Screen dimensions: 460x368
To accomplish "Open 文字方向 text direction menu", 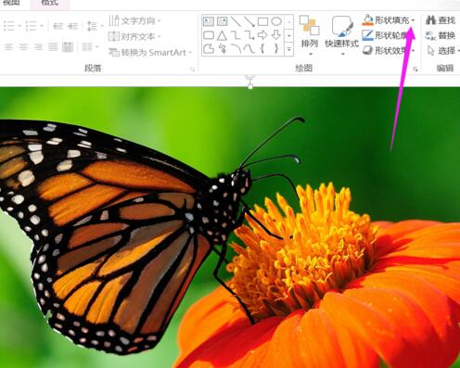I will [x=134, y=21].
